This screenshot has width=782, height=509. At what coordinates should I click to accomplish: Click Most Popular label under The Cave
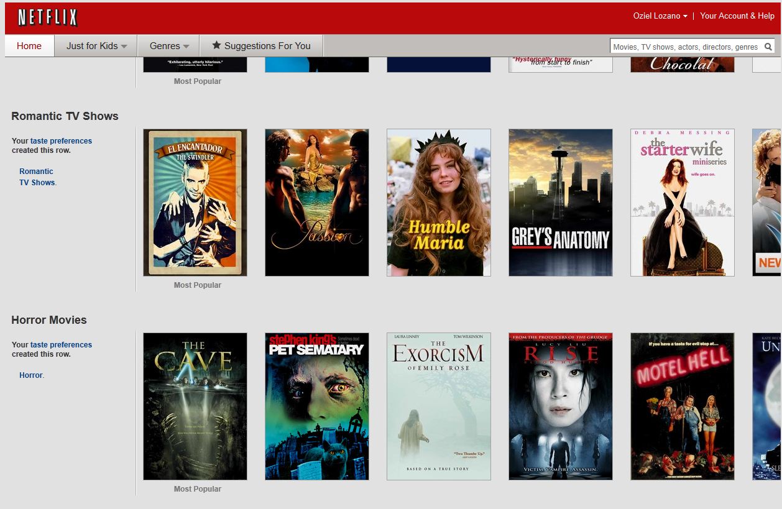click(198, 489)
